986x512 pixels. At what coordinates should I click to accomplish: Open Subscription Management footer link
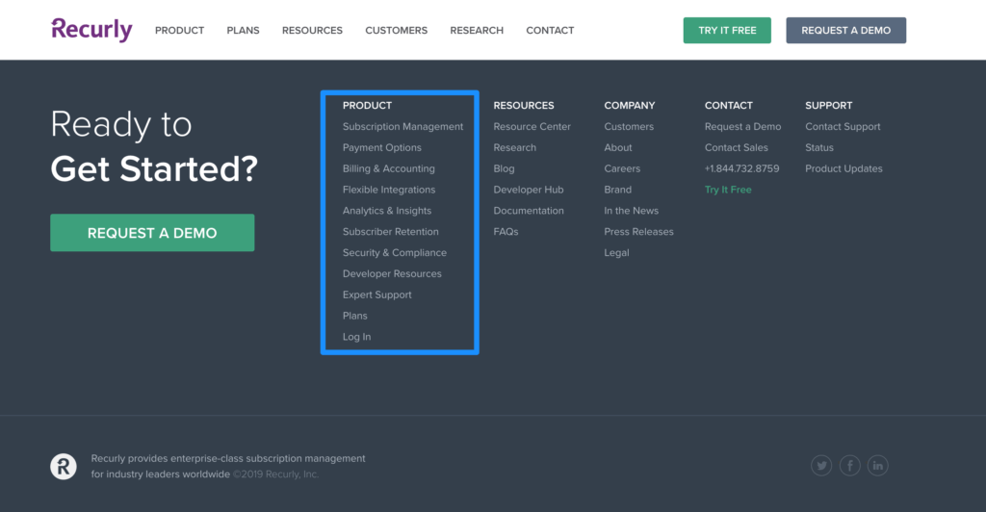(403, 126)
